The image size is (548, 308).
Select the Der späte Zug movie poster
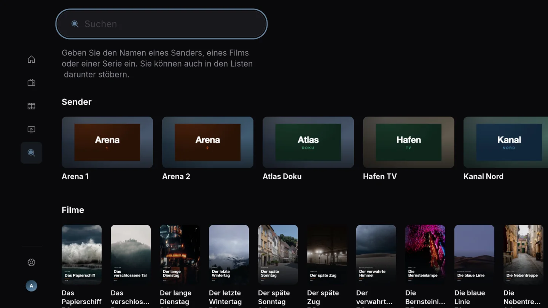(327, 254)
